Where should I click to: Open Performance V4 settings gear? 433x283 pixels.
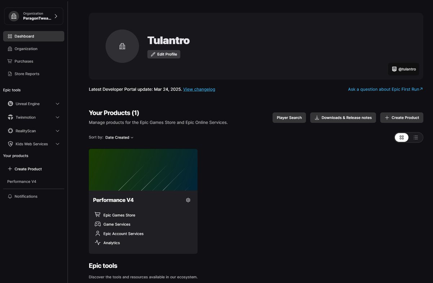188,200
